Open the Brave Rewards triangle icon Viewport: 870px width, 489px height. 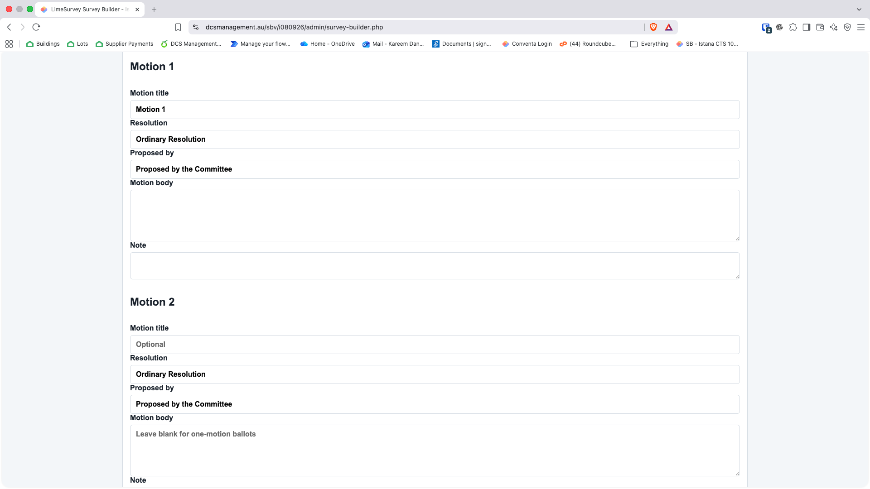[669, 27]
